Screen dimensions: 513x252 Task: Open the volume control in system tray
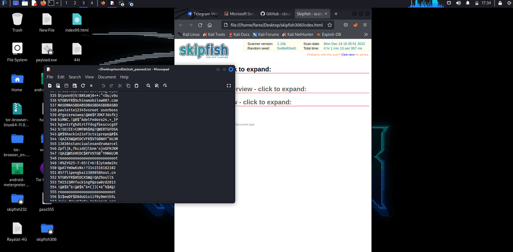tap(458, 3)
